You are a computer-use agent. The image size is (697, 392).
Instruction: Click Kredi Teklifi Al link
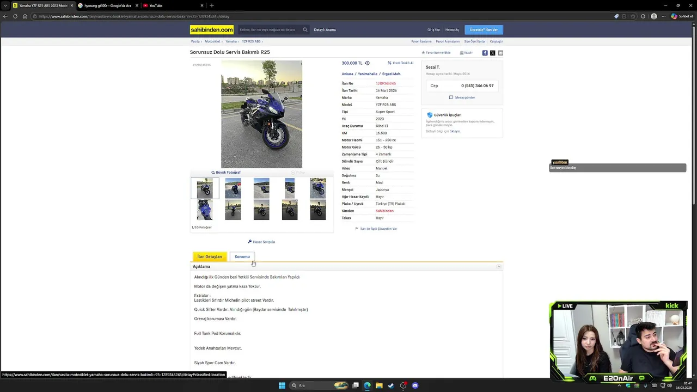401,63
